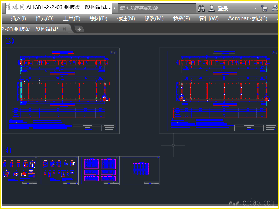The width and height of the screenshot is (279, 209).
Task: Open the 格式(O) menu
Action: pyautogui.click(x=45, y=18)
